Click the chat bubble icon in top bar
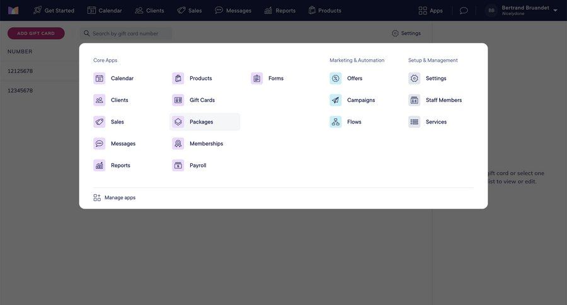This screenshot has height=305, width=567. point(464,11)
